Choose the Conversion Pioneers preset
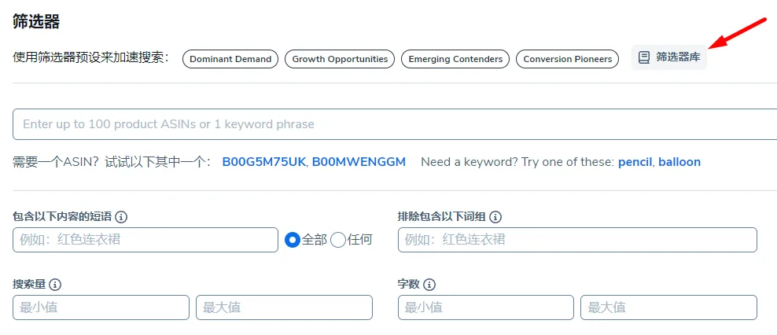 click(x=567, y=59)
